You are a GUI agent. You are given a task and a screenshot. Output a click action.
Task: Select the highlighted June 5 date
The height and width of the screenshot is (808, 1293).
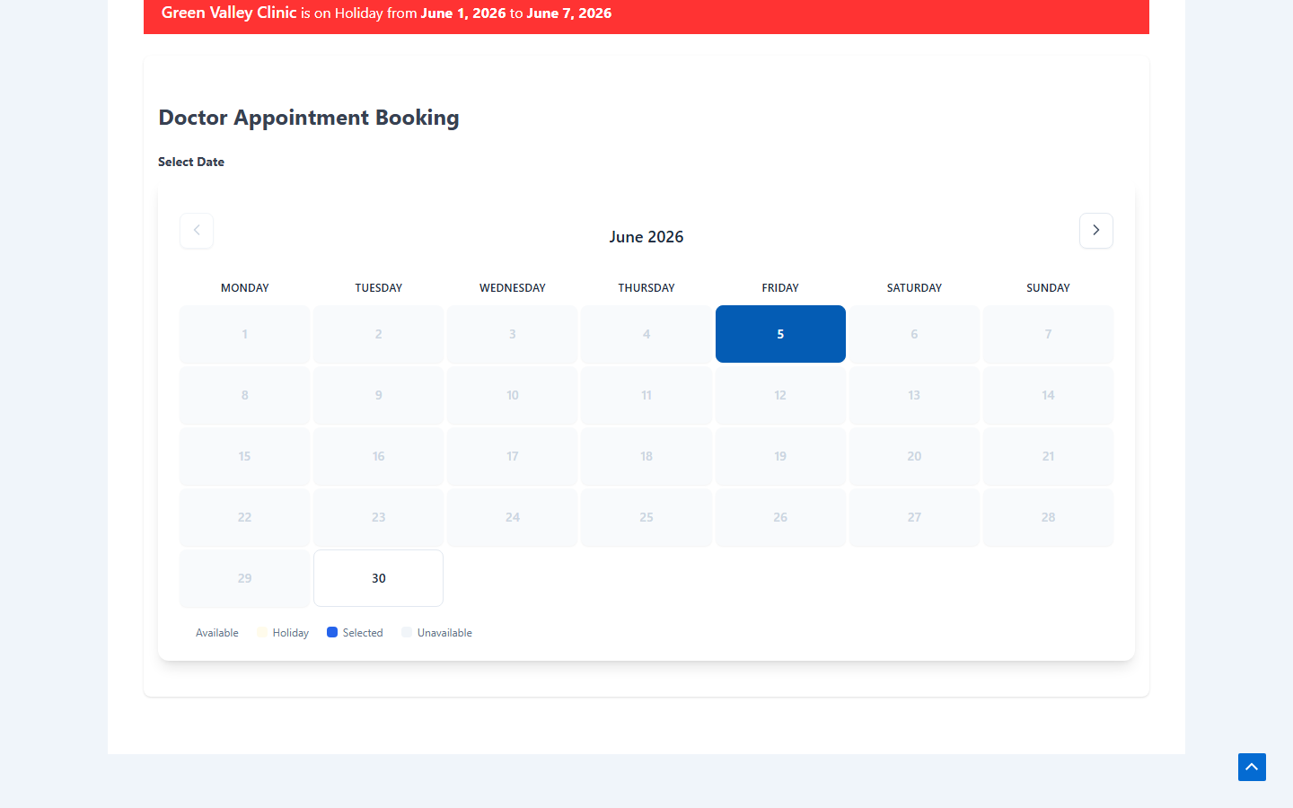(x=780, y=334)
